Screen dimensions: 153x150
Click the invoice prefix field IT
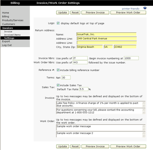point(80,58)
